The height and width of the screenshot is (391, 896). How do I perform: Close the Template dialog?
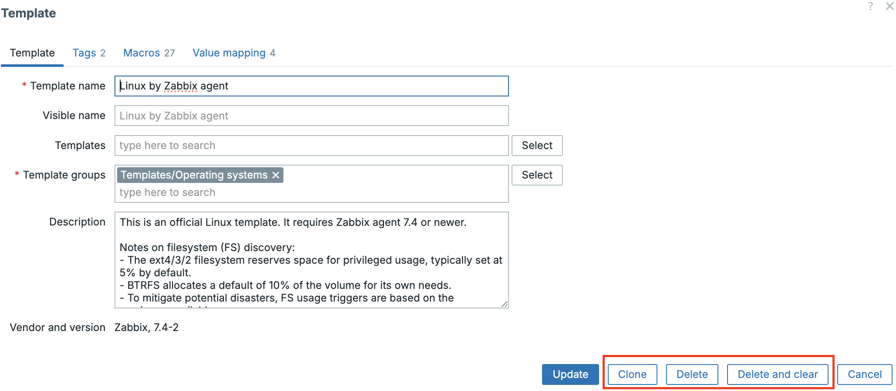(x=889, y=7)
